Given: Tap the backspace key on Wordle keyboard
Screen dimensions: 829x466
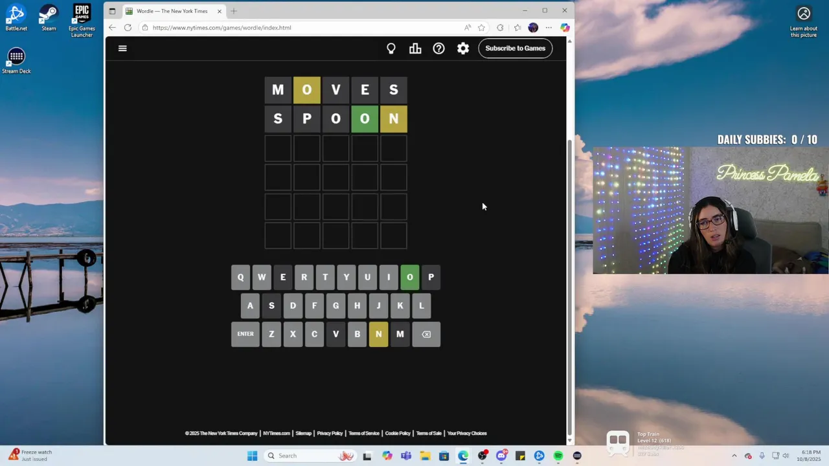Looking at the screenshot, I should pos(426,334).
